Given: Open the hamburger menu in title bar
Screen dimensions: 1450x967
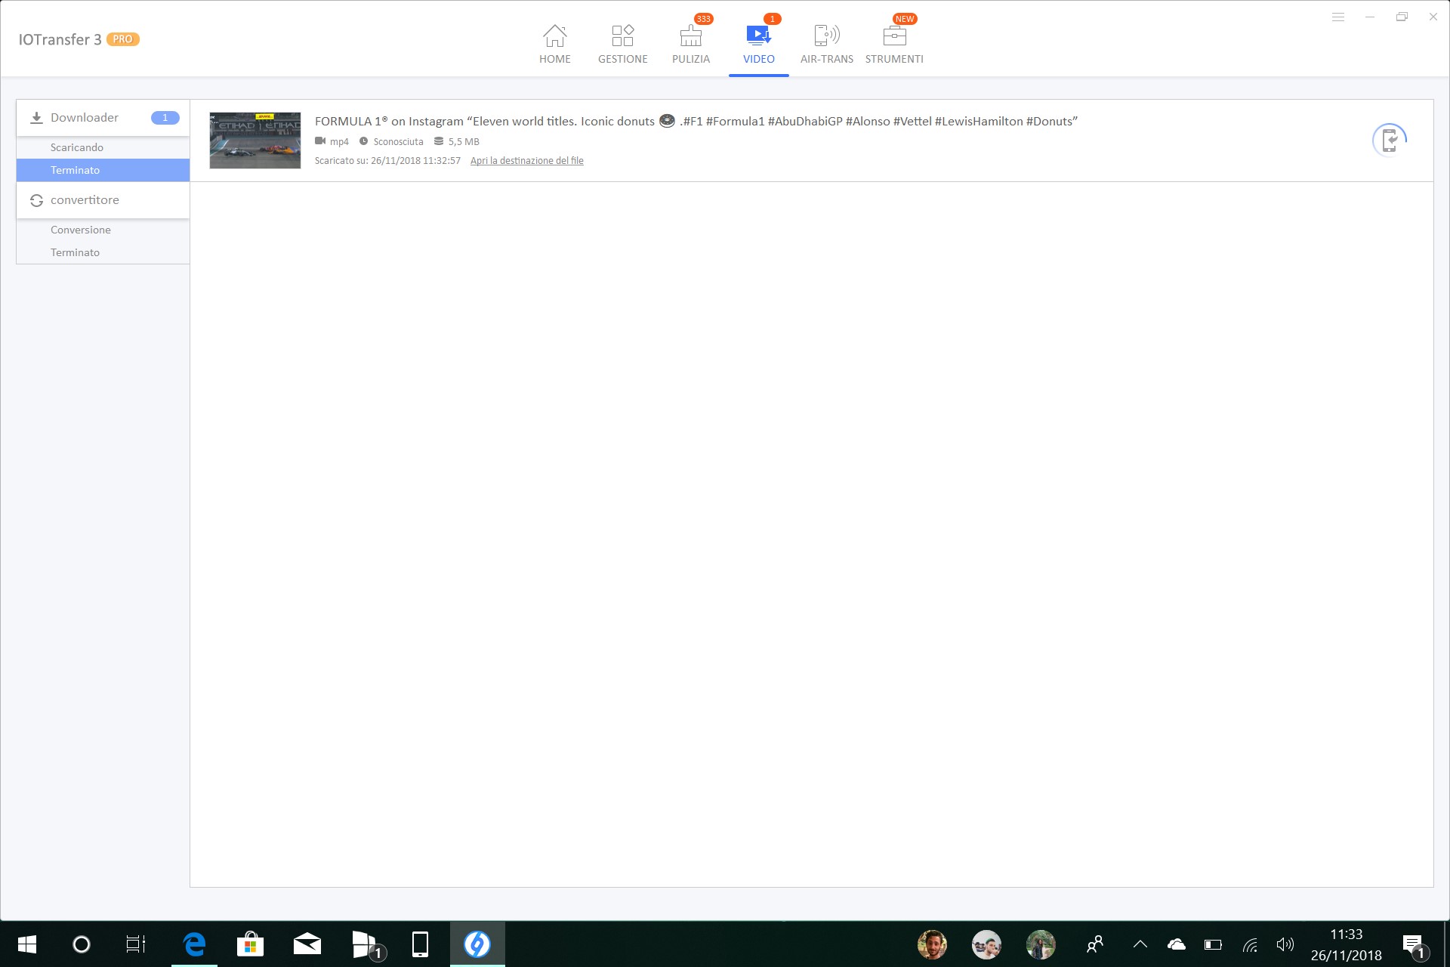Looking at the screenshot, I should tap(1337, 17).
